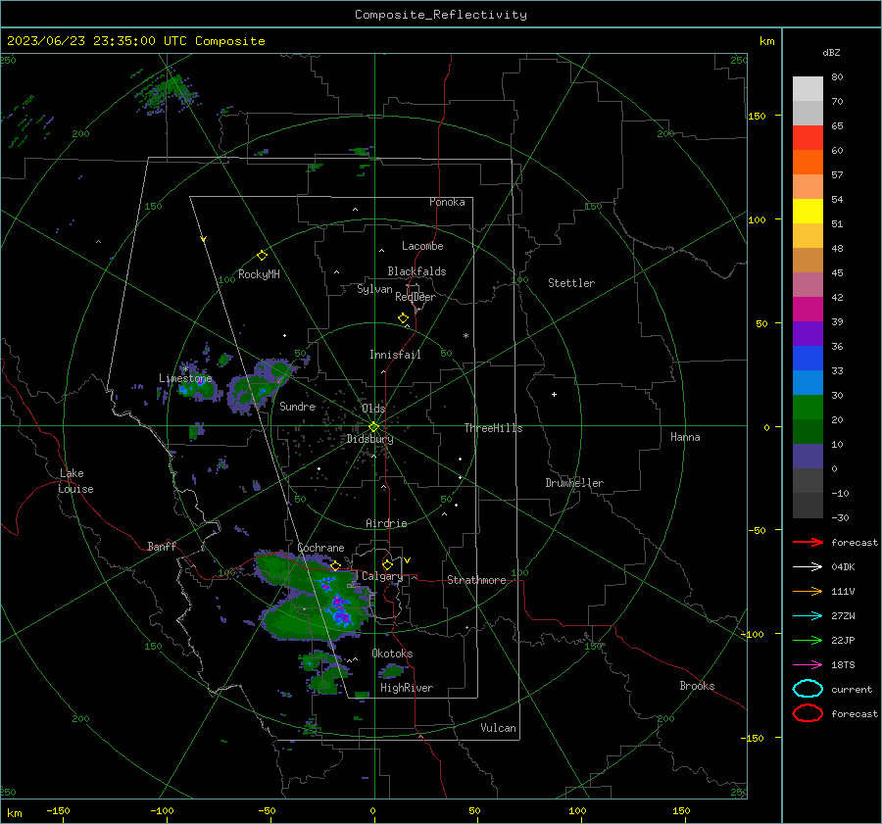Click the Sylvan label on map
The image size is (882, 824).
tap(374, 289)
